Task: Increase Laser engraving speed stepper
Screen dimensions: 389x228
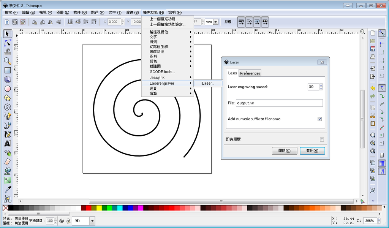Action: coord(321,85)
